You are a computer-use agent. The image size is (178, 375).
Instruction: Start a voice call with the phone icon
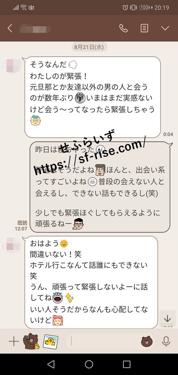(x=123, y=28)
